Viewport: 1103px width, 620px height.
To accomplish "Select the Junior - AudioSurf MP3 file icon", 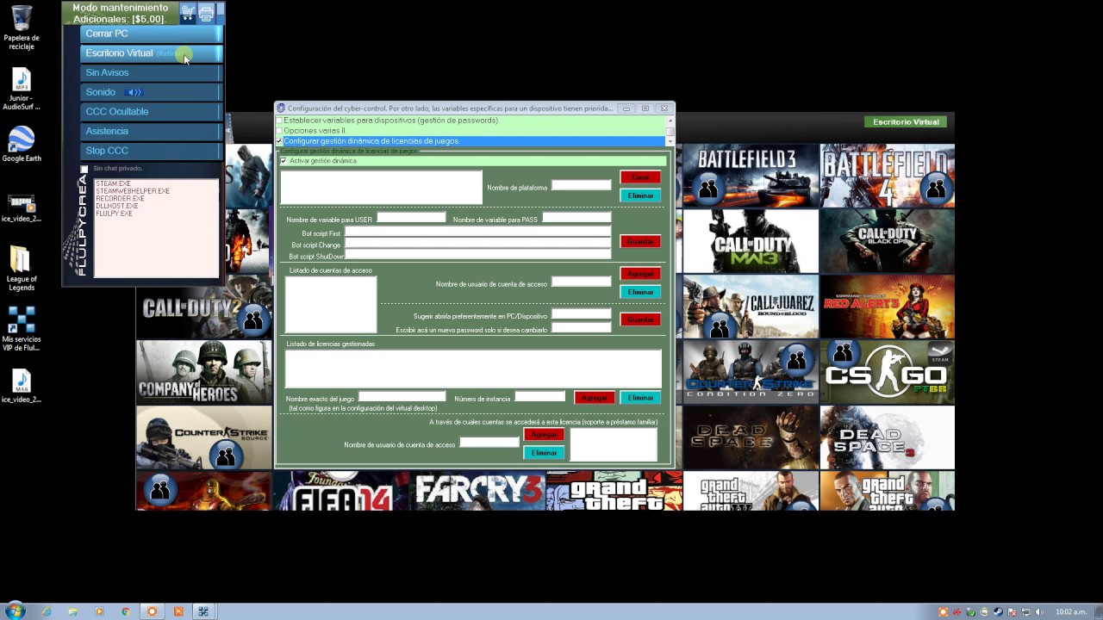I will 22,90.
